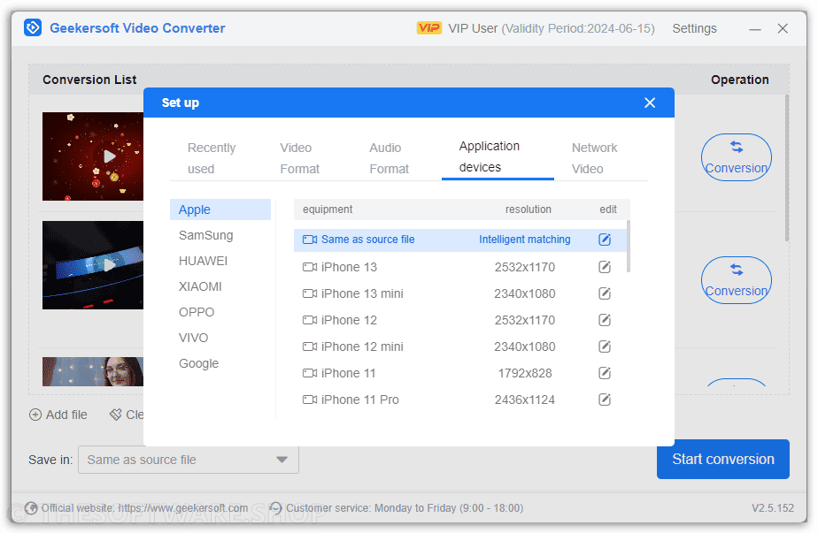The image size is (818, 533).
Task: Switch to the Recently used tab
Action: pos(212,158)
